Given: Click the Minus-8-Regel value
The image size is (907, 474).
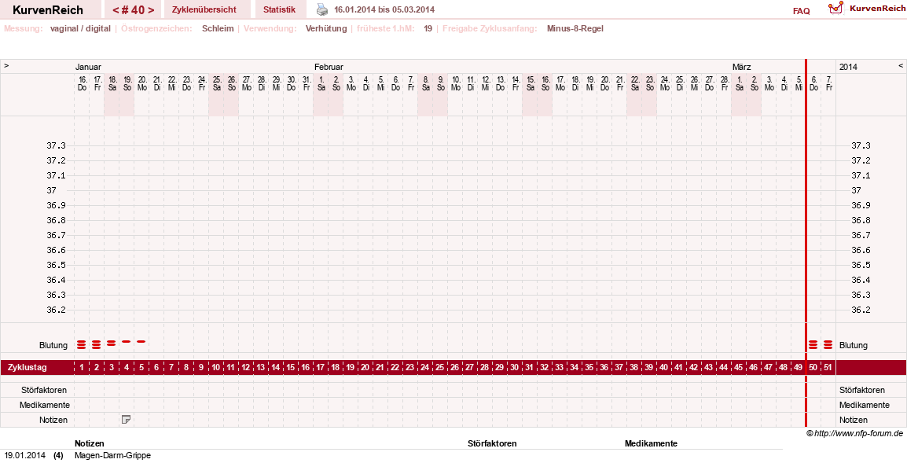Looking at the screenshot, I should coord(575,28).
